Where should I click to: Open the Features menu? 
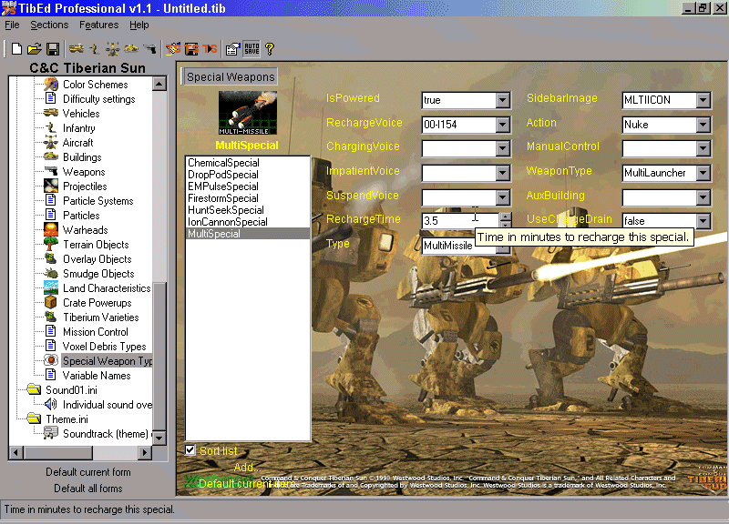[x=99, y=25]
